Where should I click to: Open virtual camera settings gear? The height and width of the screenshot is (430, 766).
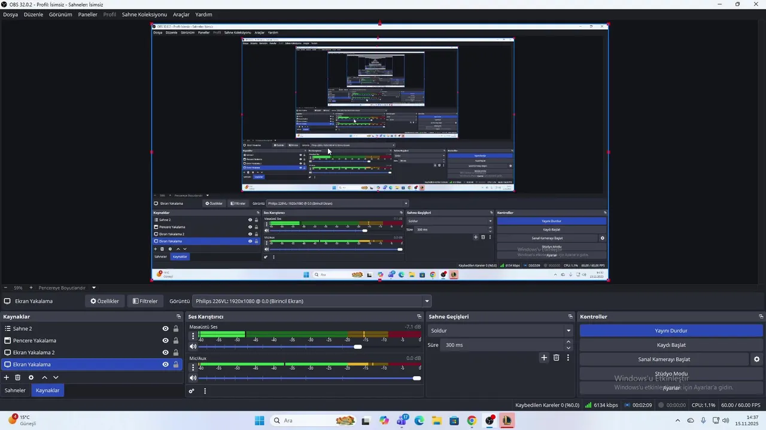coord(756,360)
